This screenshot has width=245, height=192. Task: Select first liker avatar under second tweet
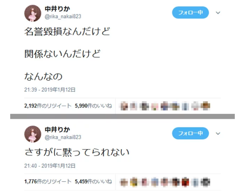pyautogui.click(x=124, y=182)
